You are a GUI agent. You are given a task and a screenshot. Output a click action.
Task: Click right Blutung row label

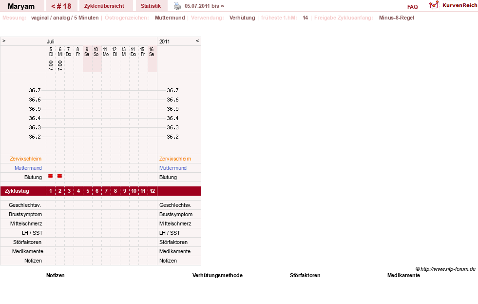click(168, 177)
